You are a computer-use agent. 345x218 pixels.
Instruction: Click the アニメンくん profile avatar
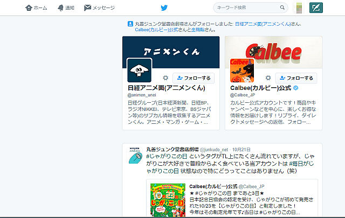point(139,71)
